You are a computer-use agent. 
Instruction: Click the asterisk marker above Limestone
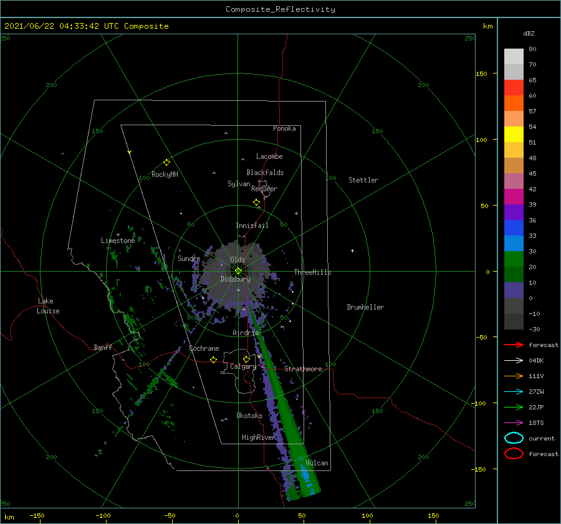point(118,235)
